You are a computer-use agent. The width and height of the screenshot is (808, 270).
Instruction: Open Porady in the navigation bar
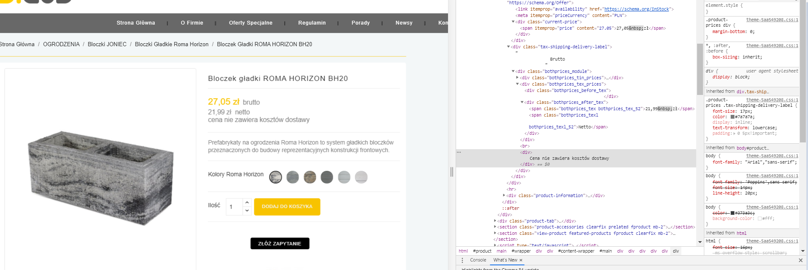click(360, 23)
